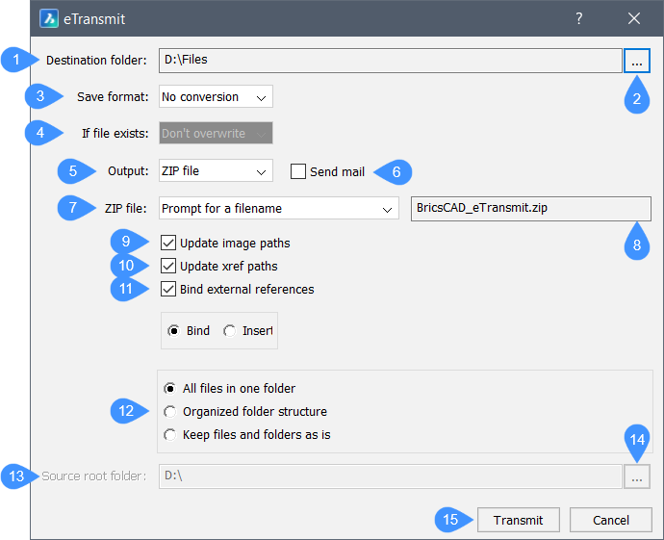
Task: Click the Cancel button
Action: point(610,520)
